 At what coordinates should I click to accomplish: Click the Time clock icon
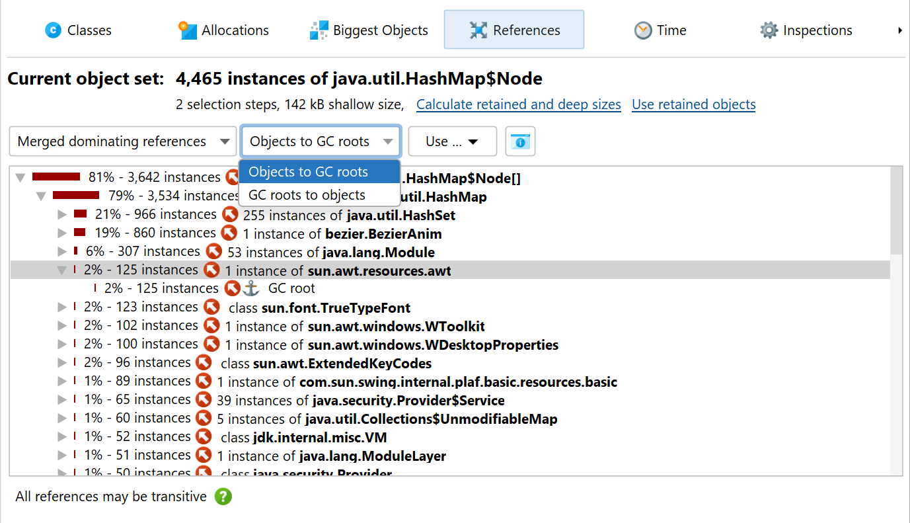click(x=643, y=30)
